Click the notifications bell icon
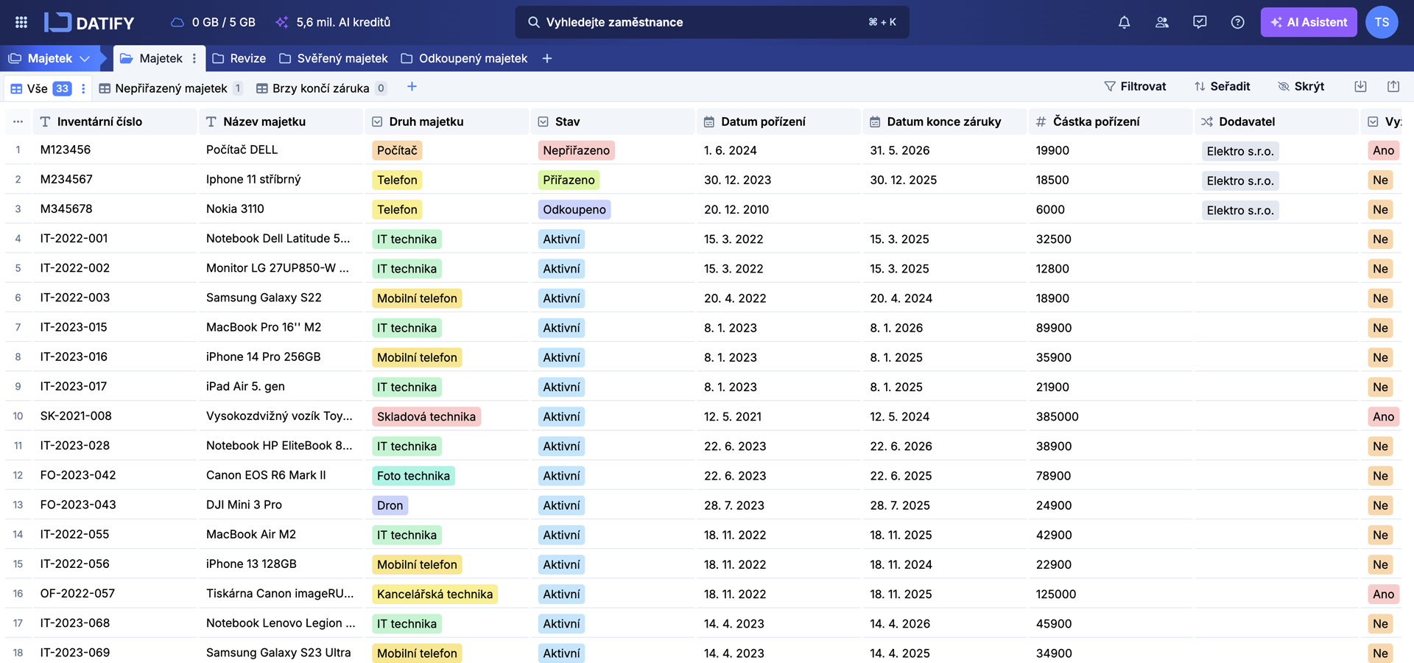This screenshot has width=1414, height=663. 1124,22
